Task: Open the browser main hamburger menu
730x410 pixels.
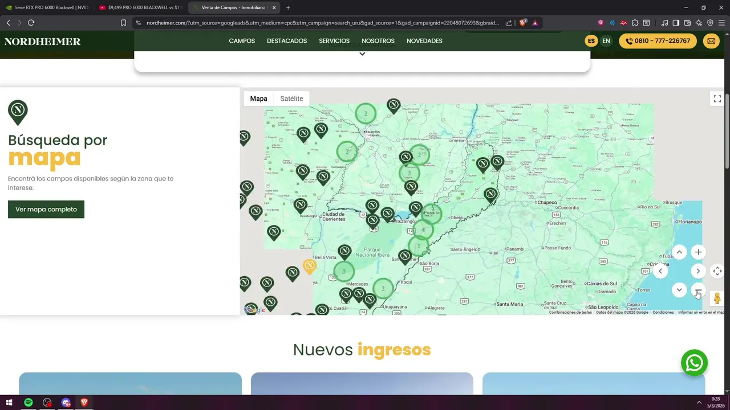Action: (721, 23)
